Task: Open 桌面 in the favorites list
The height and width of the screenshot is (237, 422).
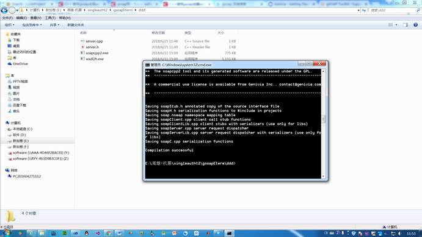Action: pos(16,46)
